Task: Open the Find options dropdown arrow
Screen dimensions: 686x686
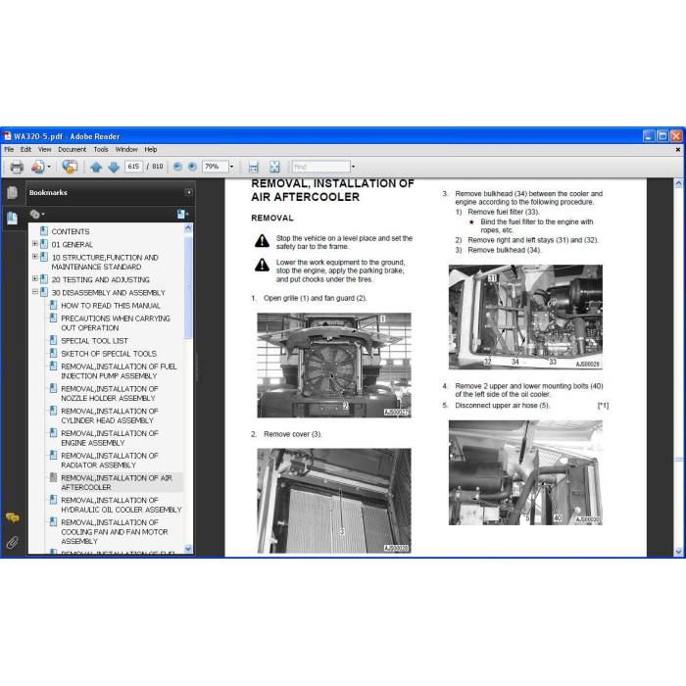Action: 353,167
